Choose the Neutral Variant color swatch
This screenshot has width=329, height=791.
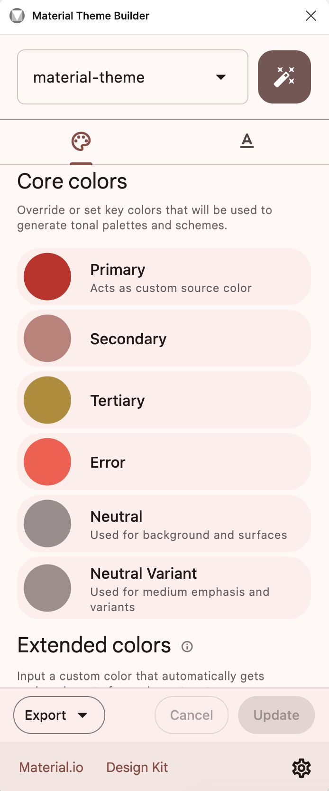coord(47,588)
